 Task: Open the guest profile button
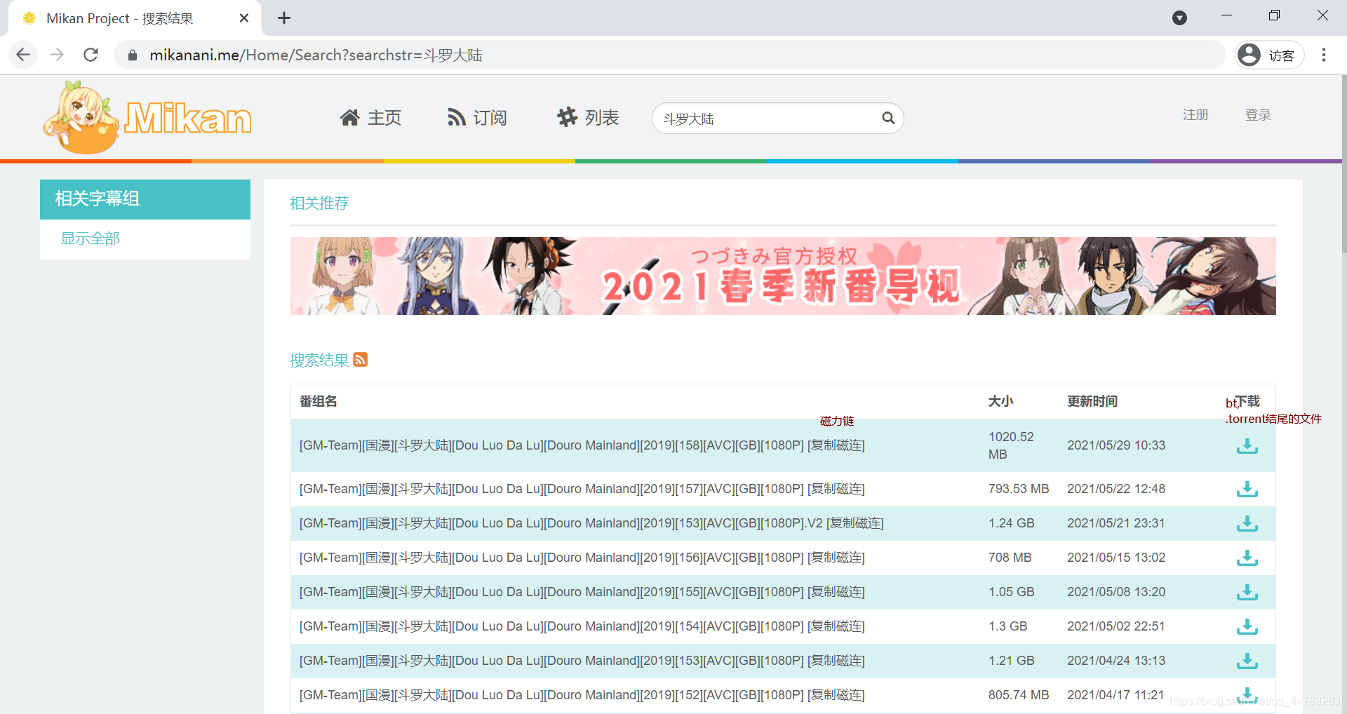[1268, 55]
